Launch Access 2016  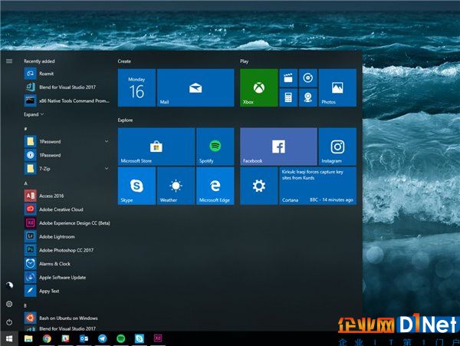[67, 196]
